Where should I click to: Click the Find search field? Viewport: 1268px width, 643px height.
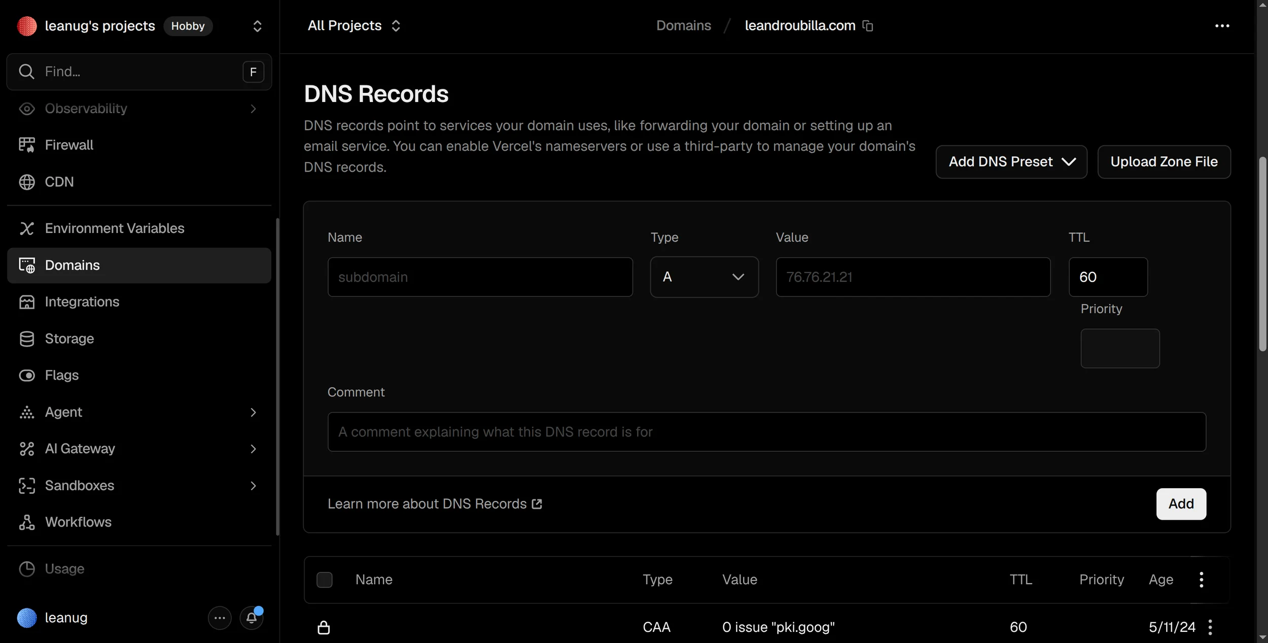point(139,72)
